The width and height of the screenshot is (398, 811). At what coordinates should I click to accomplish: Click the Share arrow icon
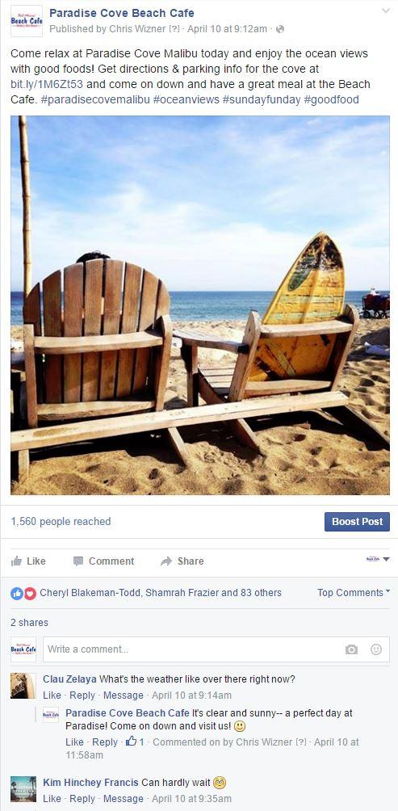click(166, 561)
